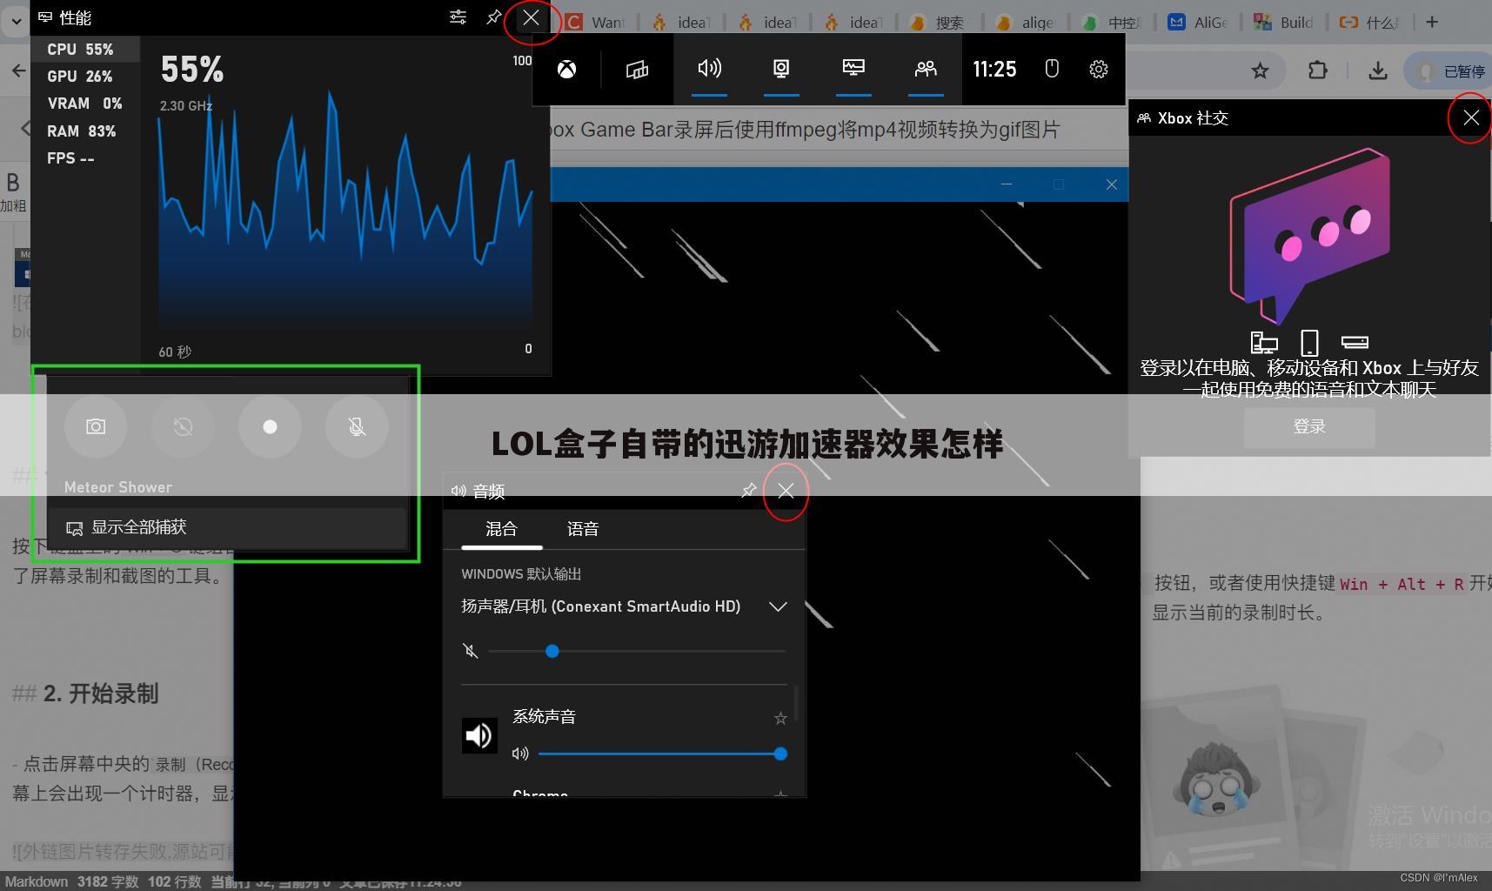Click the Sign in (登录) button
The width and height of the screenshot is (1492, 891).
coord(1309,426)
